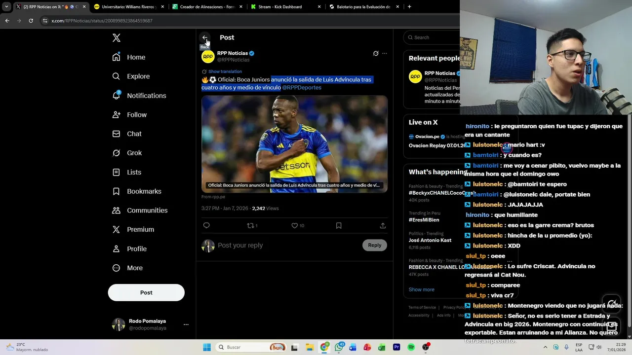Open File Explorer from the taskbar
The width and height of the screenshot is (632, 355).
(309, 347)
